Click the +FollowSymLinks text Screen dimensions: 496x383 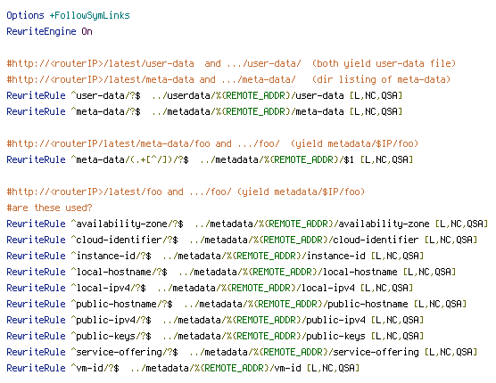[89, 15]
